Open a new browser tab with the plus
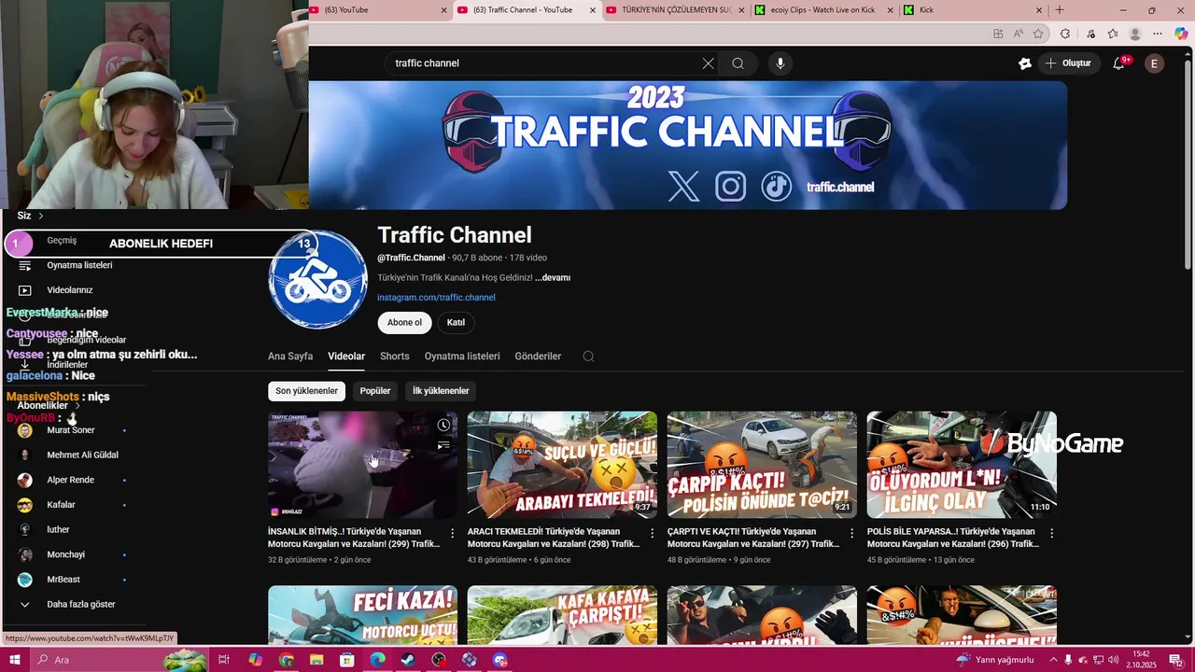Image resolution: width=1195 pixels, height=672 pixels. (1060, 10)
